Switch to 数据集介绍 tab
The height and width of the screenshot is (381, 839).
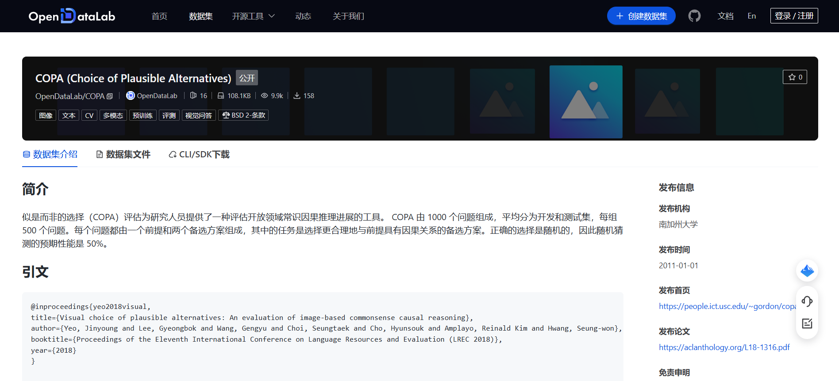pyautogui.click(x=50, y=154)
